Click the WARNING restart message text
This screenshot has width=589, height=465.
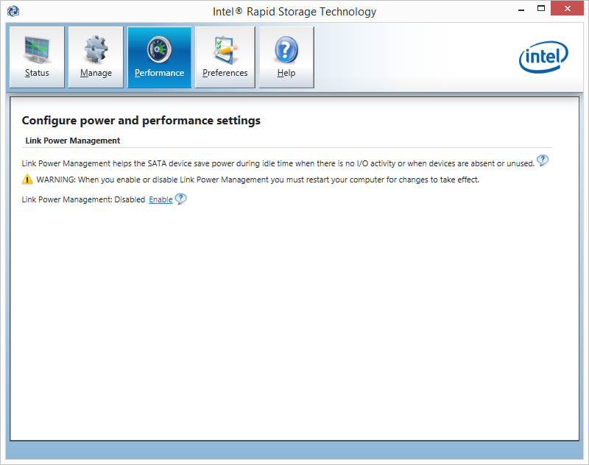point(258,180)
